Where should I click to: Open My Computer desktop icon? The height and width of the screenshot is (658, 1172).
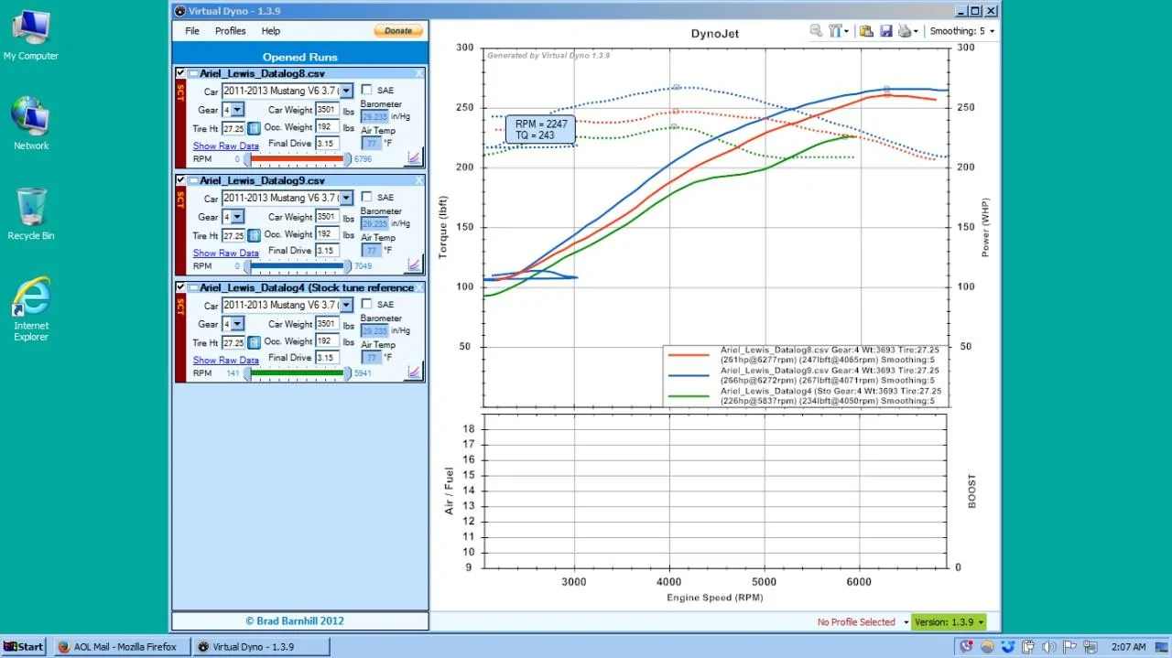[30, 36]
